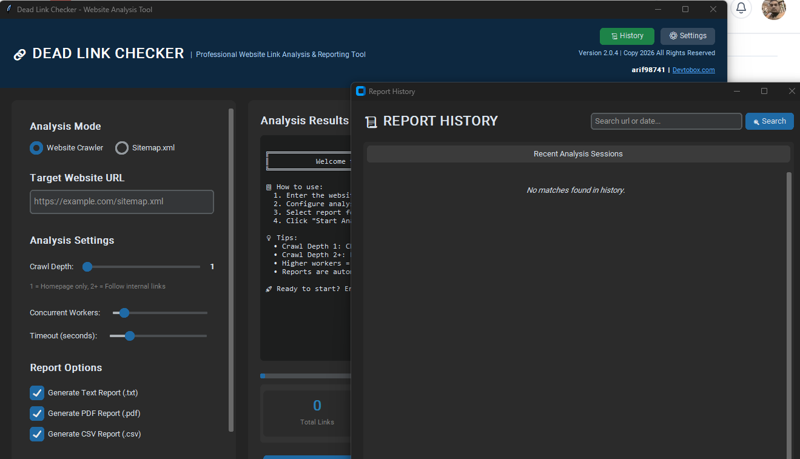Click the clipboard icon on History button
Image resolution: width=800 pixels, height=459 pixels.
tap(614, 36)
